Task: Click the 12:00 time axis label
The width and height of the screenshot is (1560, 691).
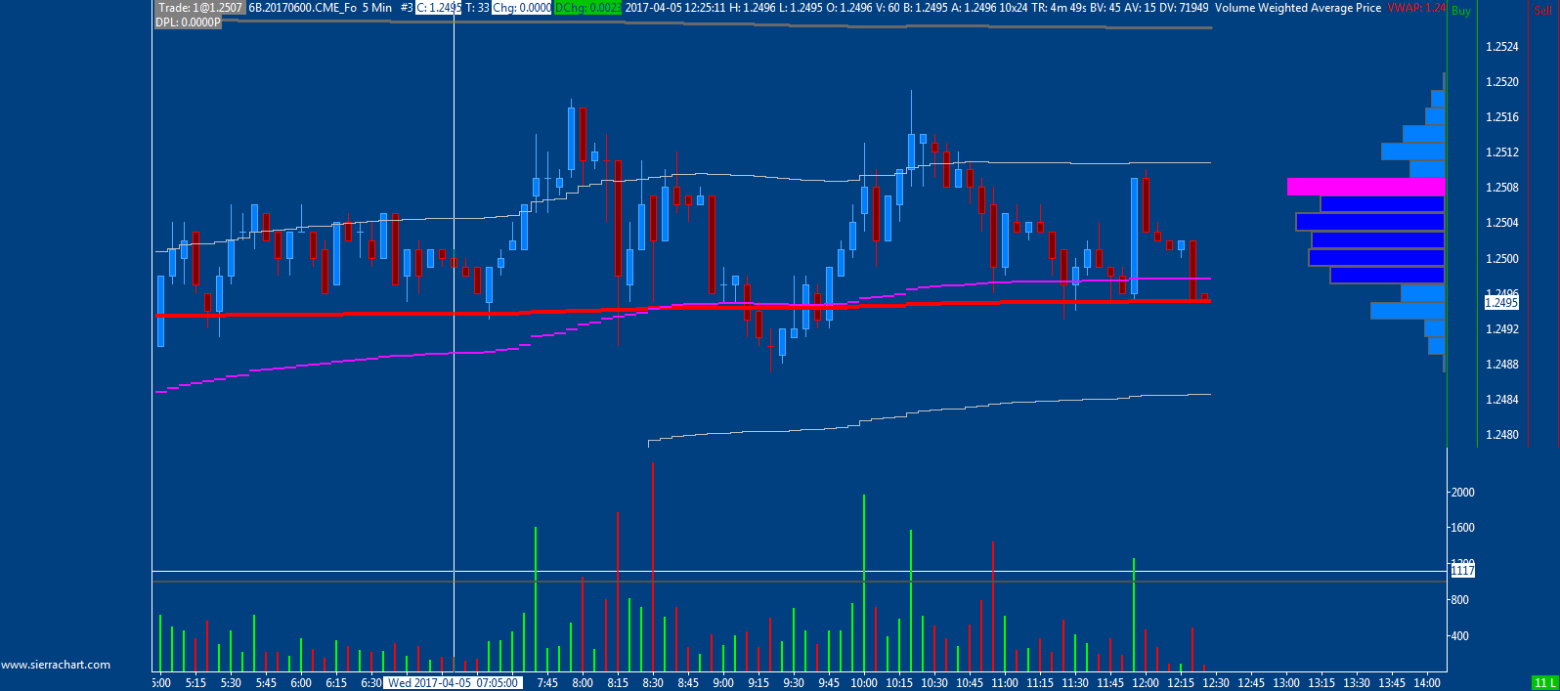Action: (1146, 683)
